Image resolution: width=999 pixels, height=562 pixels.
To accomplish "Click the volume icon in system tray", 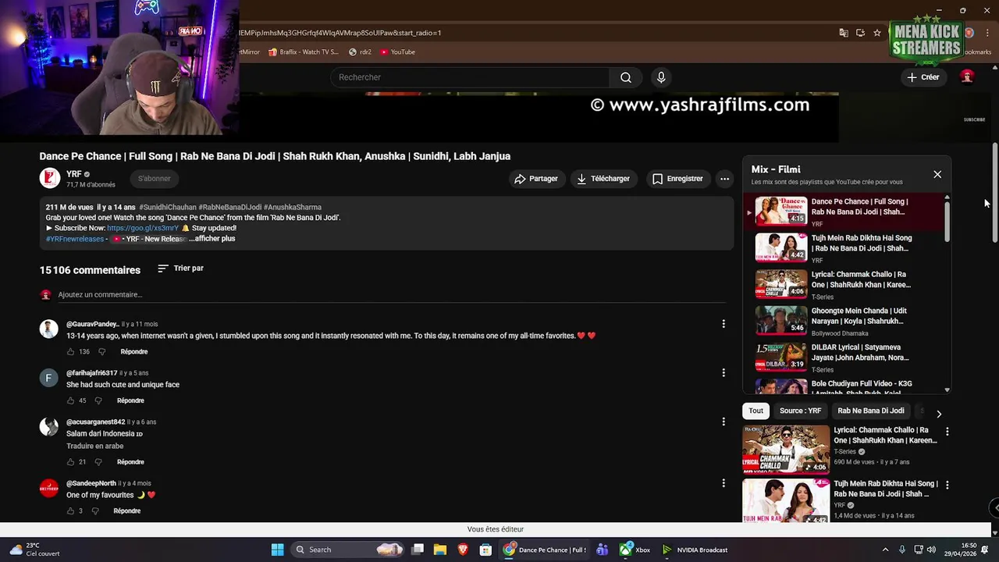I will click(931, 550).
